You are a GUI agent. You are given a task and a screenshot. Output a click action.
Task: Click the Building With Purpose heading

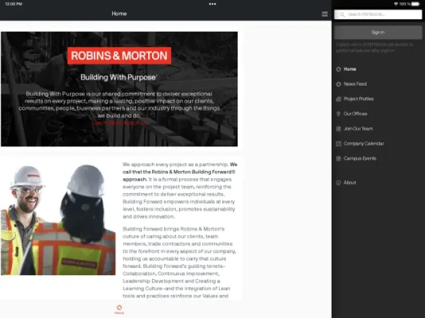coord(119,77)
